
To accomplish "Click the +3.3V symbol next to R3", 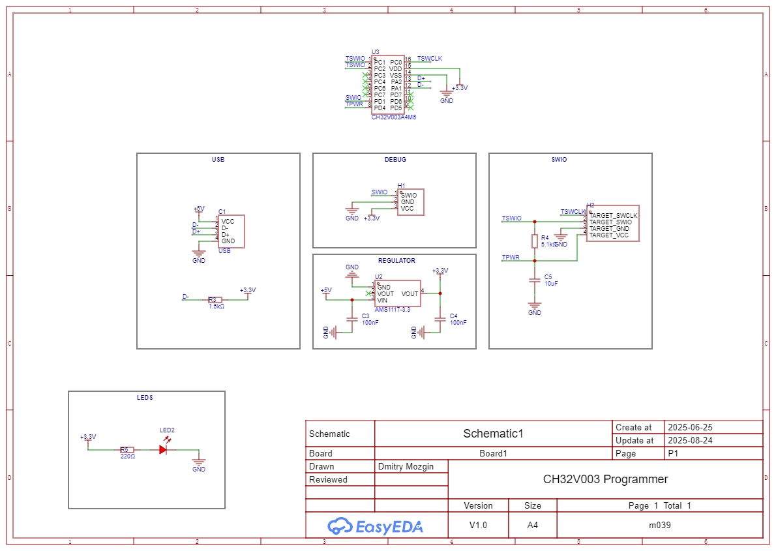I will 248,292.
